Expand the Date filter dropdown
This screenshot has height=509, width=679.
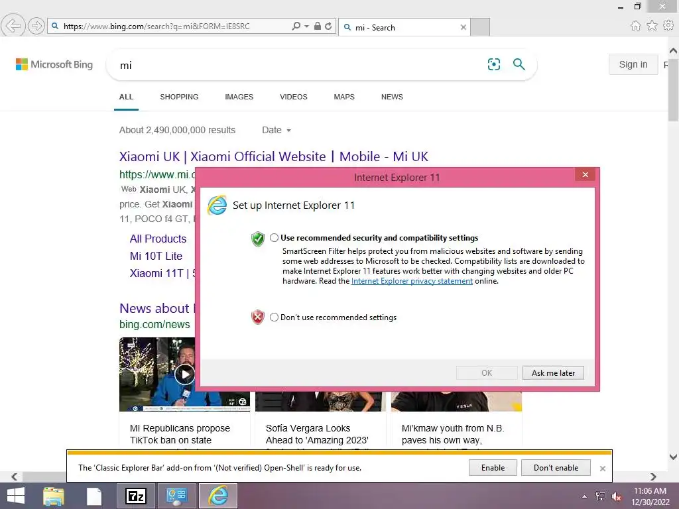pos(277,131)
